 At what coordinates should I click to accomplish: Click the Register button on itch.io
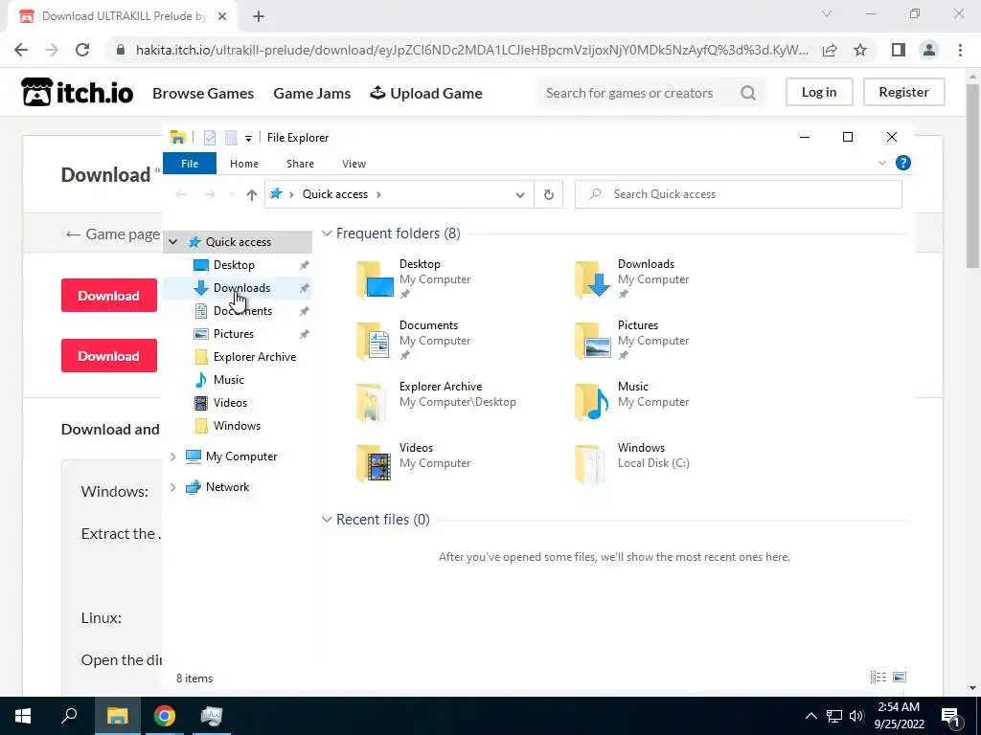pos(903,92)
